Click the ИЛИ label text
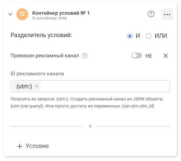Image resolution: width=181 pixels, height=161 pixels. [x=161, y=35]
